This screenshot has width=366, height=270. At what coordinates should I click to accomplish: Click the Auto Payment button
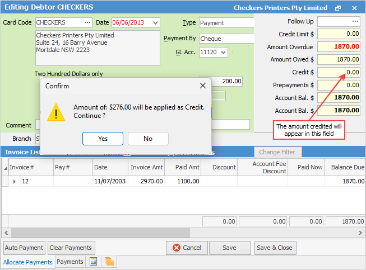pyautogui.click(x=24, y=248)
